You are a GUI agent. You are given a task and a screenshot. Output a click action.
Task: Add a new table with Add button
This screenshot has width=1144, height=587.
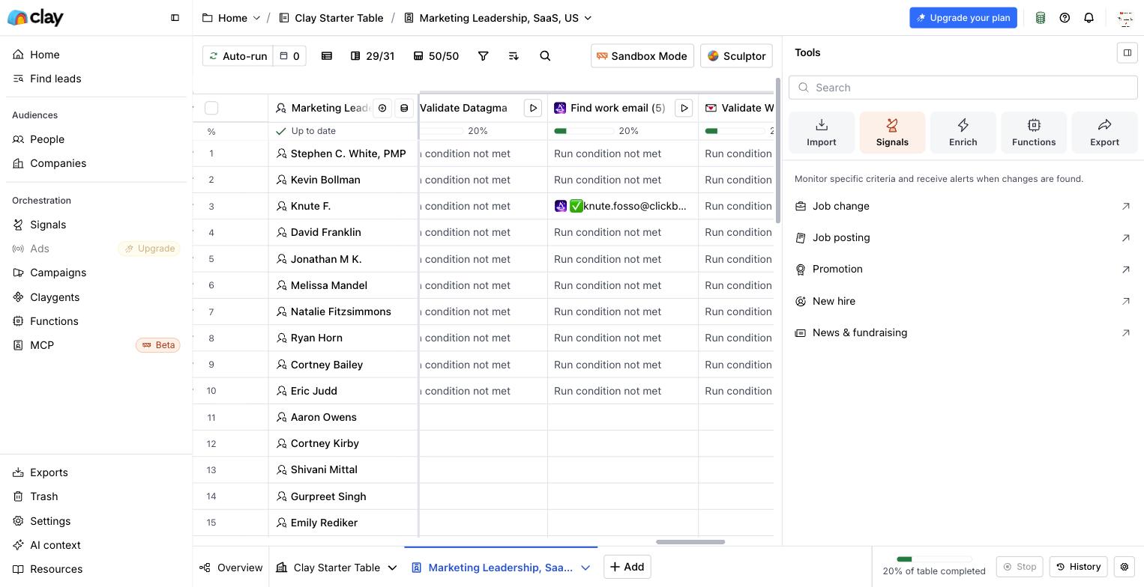coord(627,567)
